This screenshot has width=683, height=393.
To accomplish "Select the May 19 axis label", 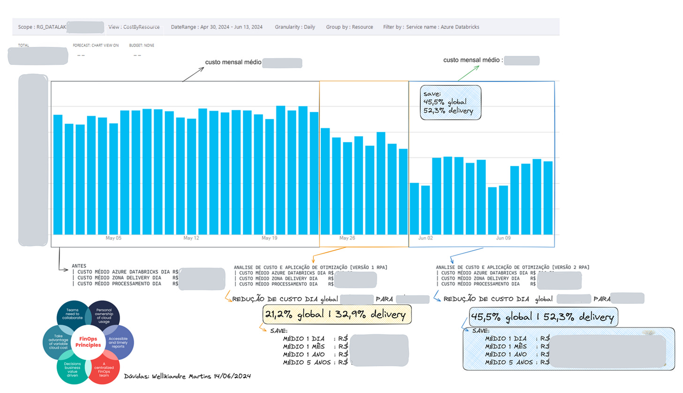I will click(x=269, y=239).
